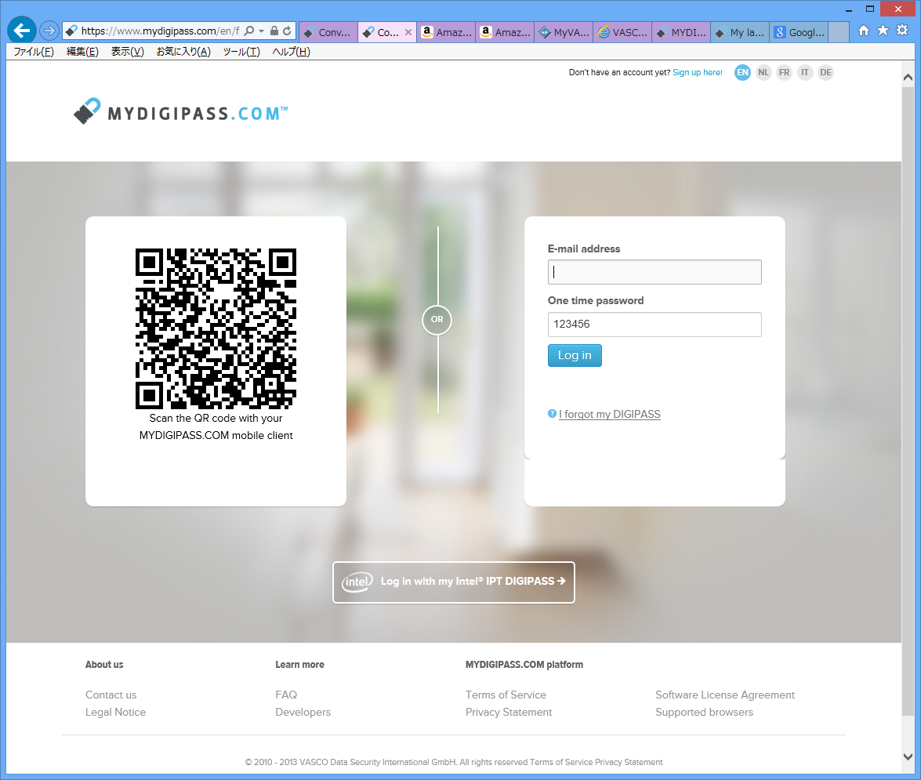The width and height of the screenshot is (921, 780).
Task: Click the address bar URL text
Action: tap(160, 31)
